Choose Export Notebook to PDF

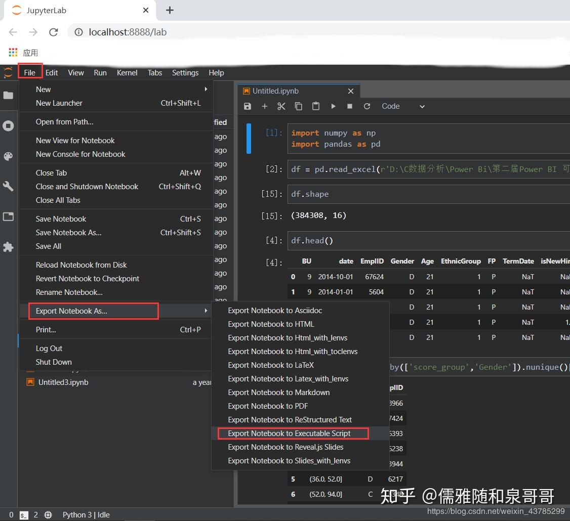pos(268,406)
